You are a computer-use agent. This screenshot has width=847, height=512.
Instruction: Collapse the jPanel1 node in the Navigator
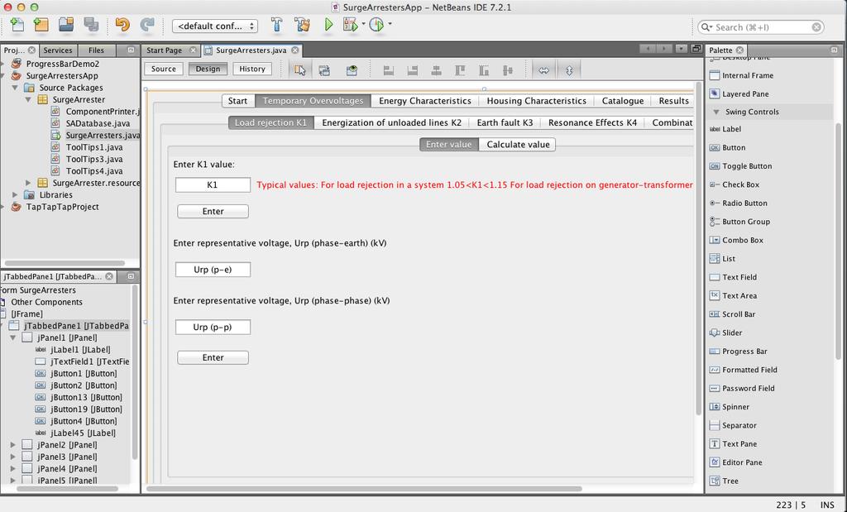pyautogui.click(x=13, y=337)
